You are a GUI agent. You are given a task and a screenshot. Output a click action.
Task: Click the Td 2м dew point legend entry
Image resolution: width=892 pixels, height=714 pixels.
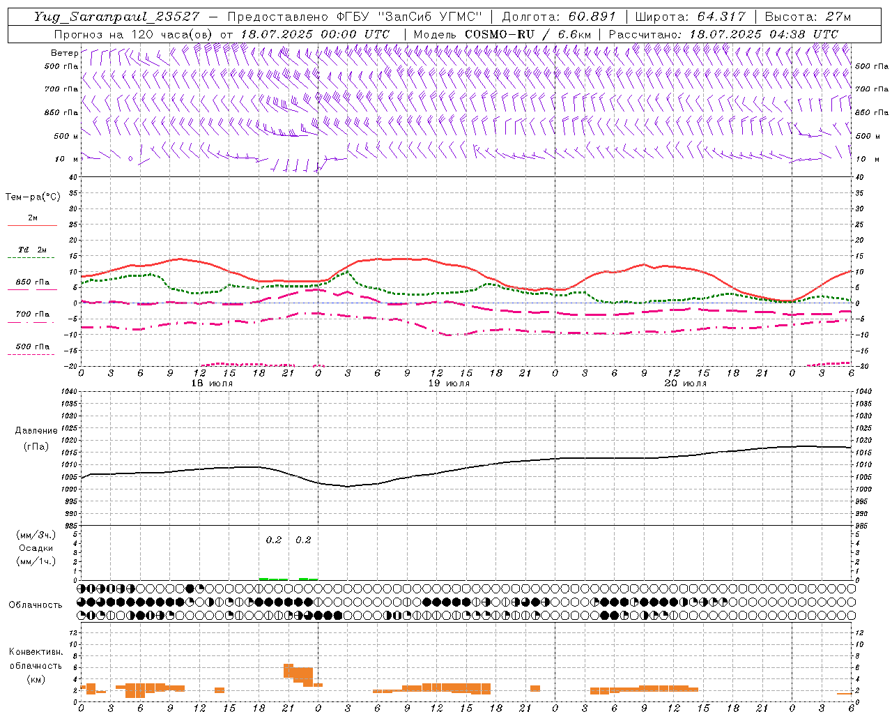pos(33,250)
